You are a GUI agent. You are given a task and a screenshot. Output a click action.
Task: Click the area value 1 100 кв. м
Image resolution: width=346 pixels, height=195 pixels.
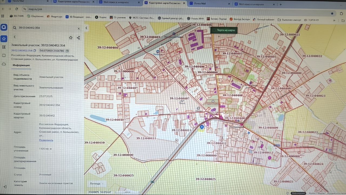[45, 149]
